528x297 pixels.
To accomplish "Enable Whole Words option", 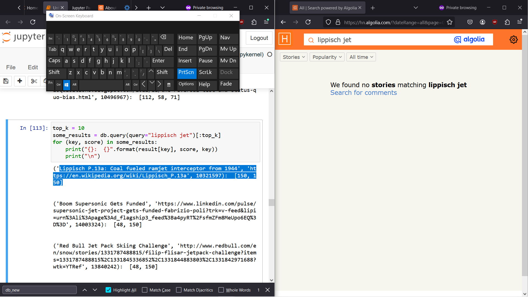I will (x=221, y=290).
